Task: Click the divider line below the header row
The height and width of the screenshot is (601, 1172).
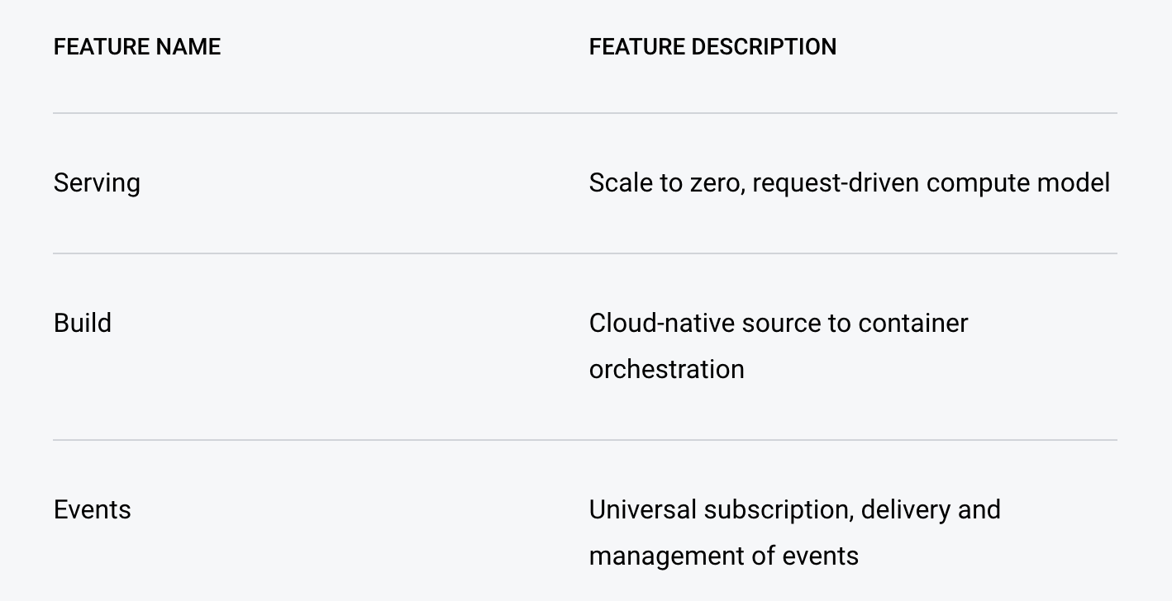Action: (x=585, y=113)
